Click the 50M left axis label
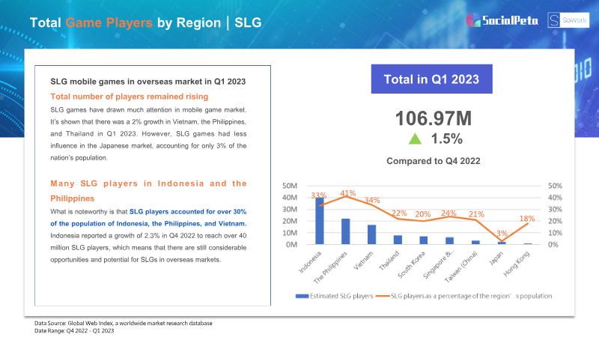Screen dimensions: 599x337 pyautogui.click(x=290, y=186)
